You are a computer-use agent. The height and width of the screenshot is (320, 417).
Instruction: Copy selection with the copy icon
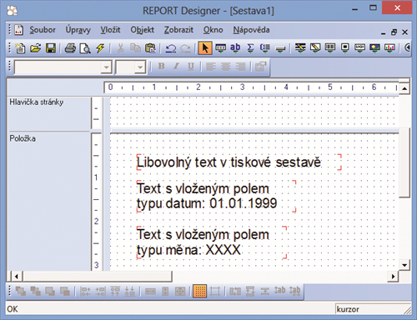coord(135,48)
